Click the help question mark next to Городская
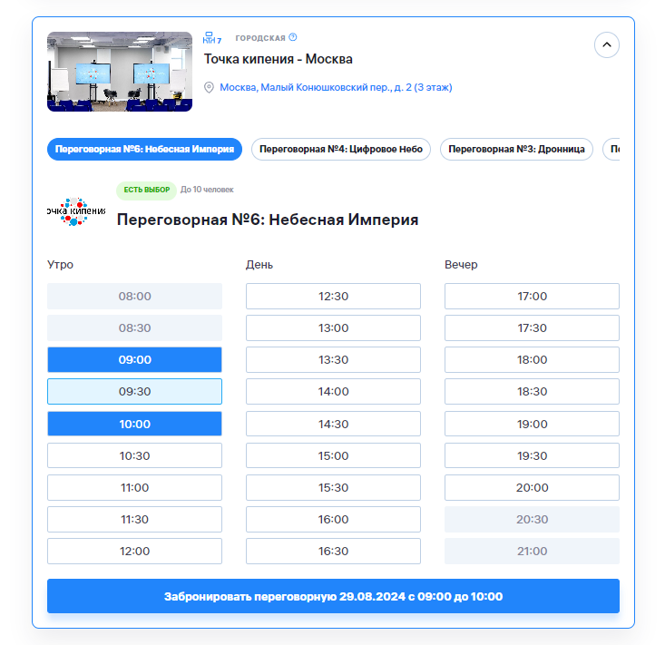665x645 pixels. [x=293, y=38]
